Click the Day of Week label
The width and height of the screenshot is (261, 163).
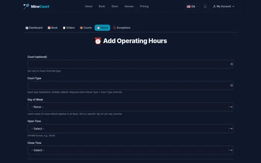(x=35, y=99)
